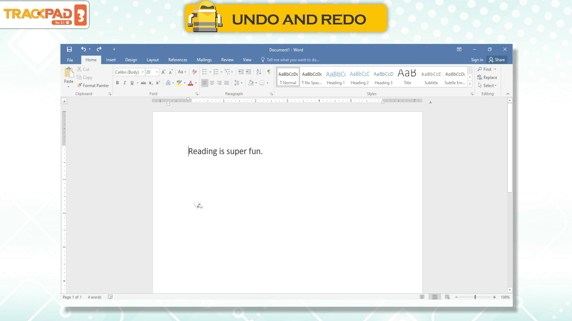Toggle Bold formatting
The width and height of the screenshot is (572, 321).
pos(117,83)
